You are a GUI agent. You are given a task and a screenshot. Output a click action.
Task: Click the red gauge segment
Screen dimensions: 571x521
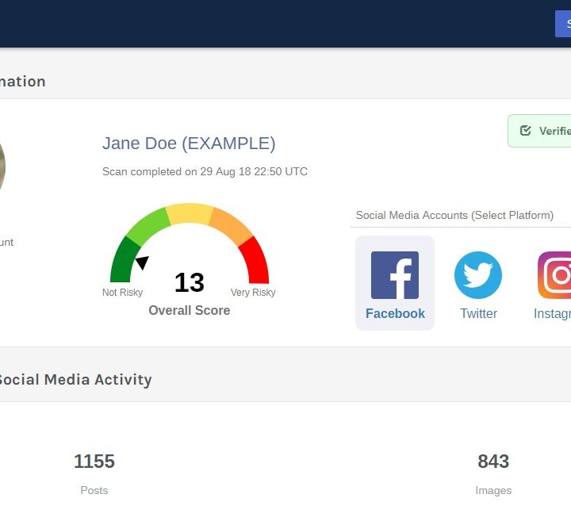click(x=255, y=260)
